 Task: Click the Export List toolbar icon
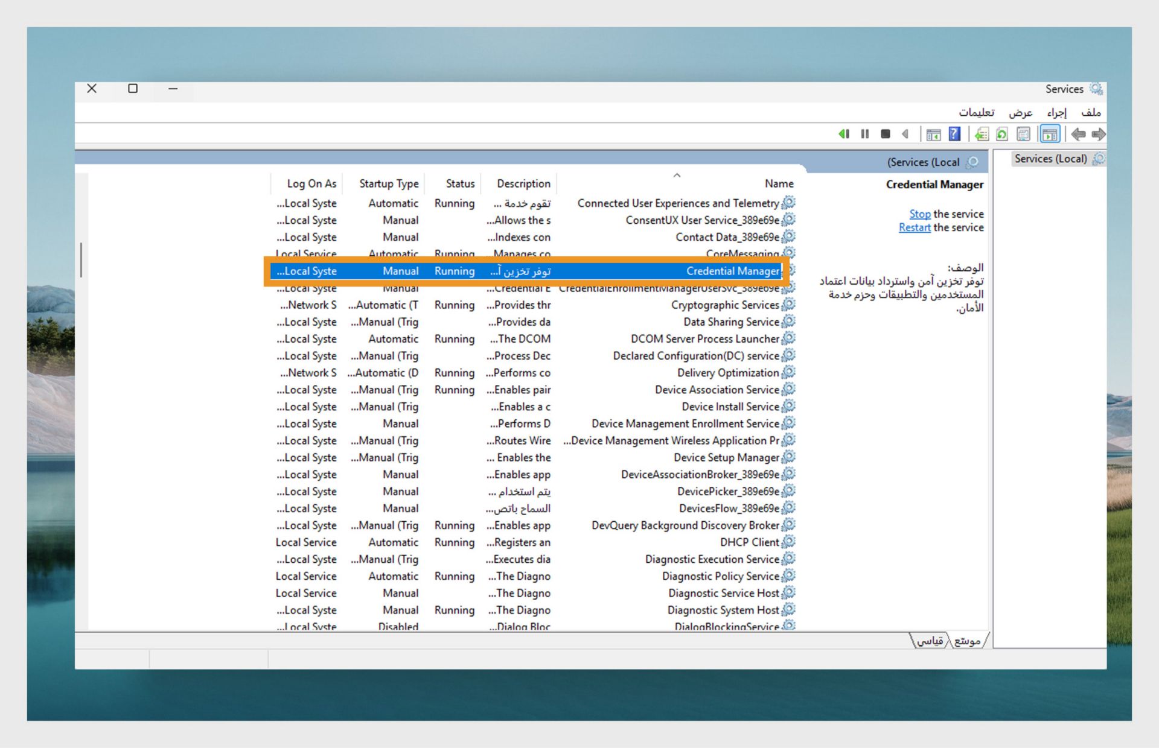tap(982, 134)
